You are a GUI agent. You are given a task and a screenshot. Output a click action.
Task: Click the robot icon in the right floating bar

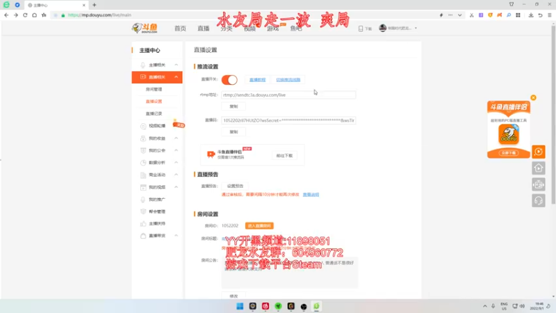coord(538,184)
